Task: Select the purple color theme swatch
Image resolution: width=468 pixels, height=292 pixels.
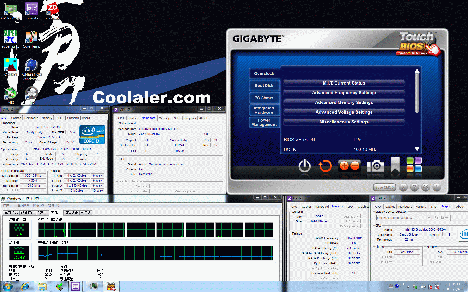Action: [418, 160]
